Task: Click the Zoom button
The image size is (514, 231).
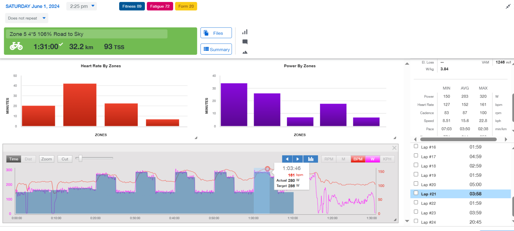Action: 47,159
